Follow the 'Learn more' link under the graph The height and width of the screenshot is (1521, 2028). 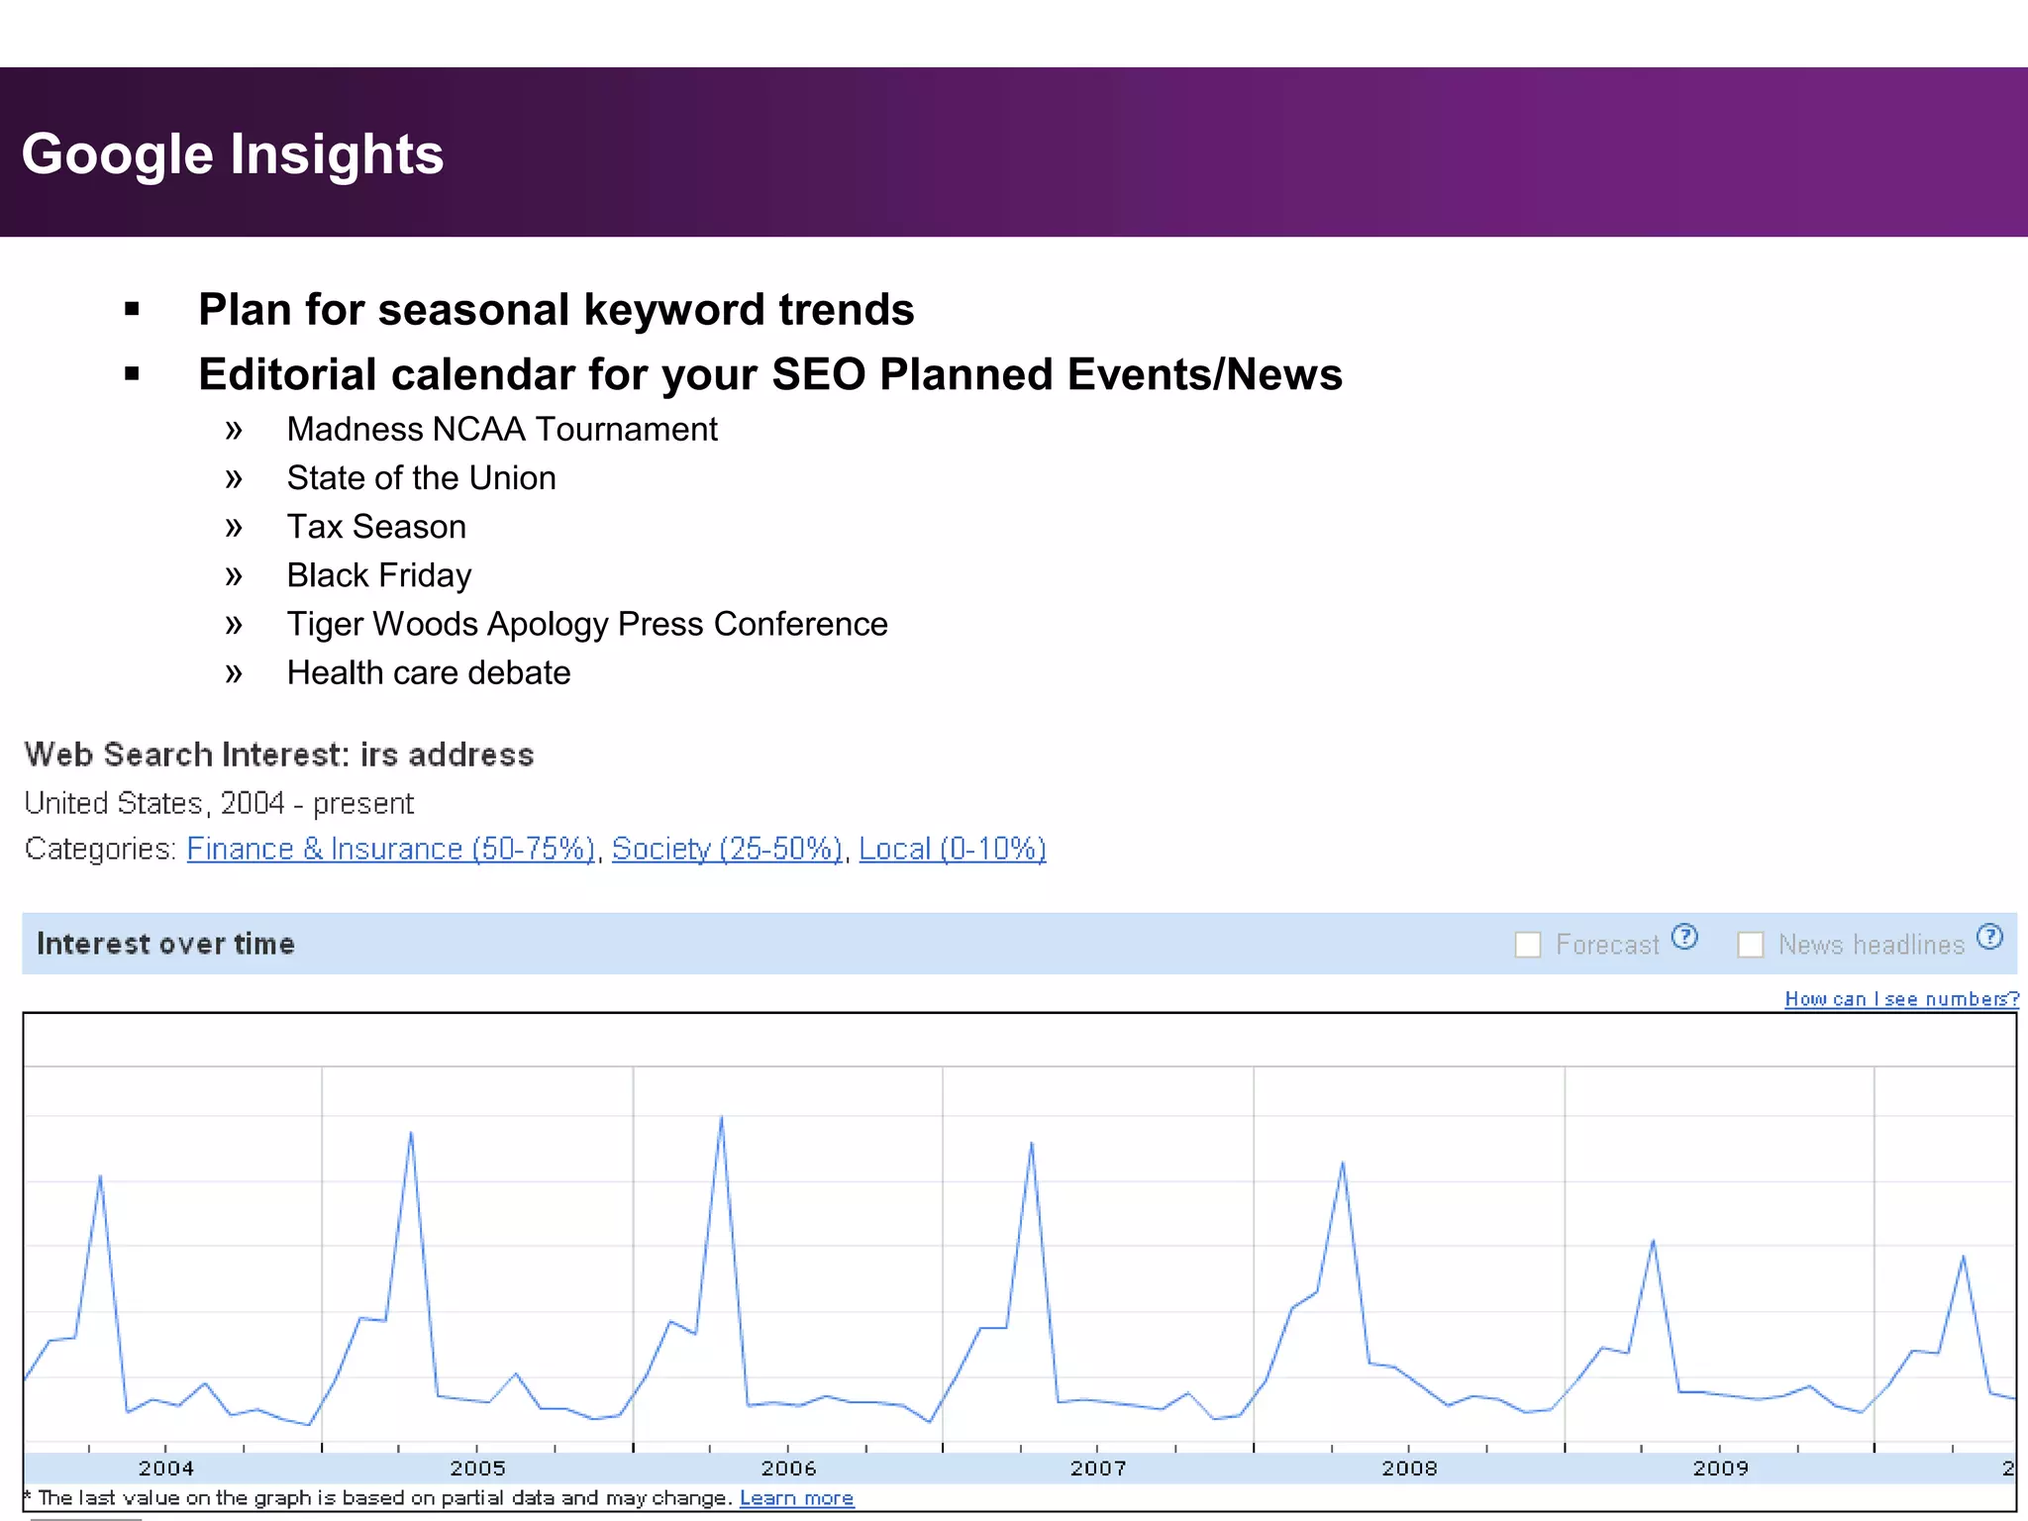(796, 1498)
